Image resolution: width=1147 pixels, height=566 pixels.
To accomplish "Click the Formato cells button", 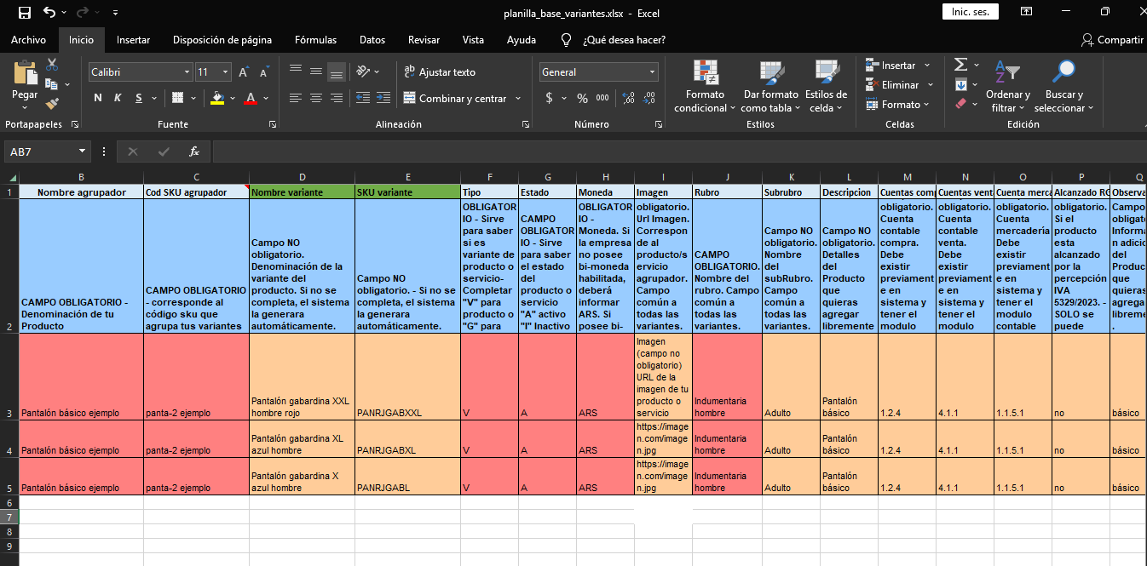I will point(898,105).
